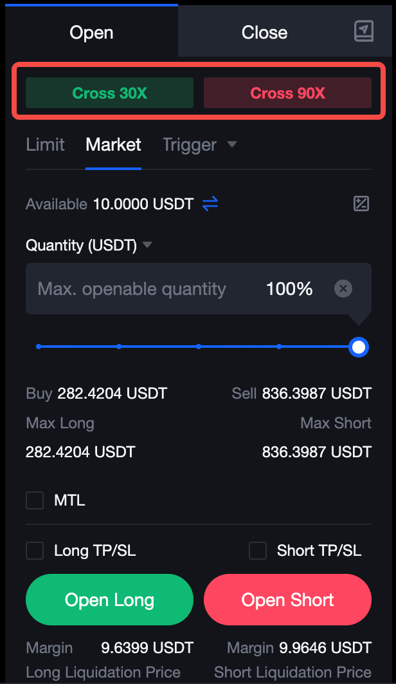This screenshot has height=684, width=396.
Task: Enable the MTL checkbox
Action: point(35,500)
